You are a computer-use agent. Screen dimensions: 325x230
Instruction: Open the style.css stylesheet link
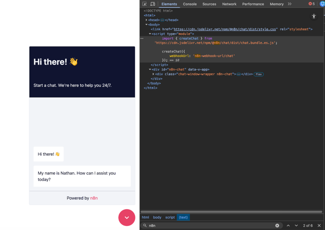click(225, 29)
